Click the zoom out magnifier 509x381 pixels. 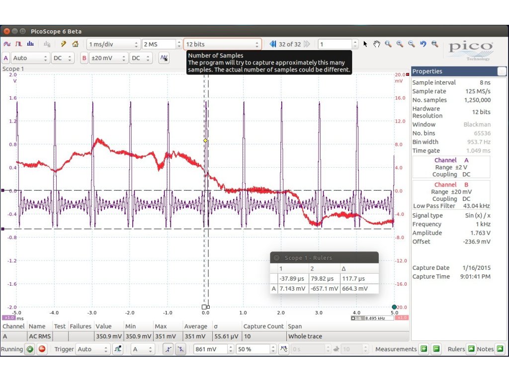411,44
